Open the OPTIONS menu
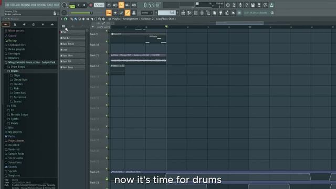The image size is (336, 189). coord(41,5)
